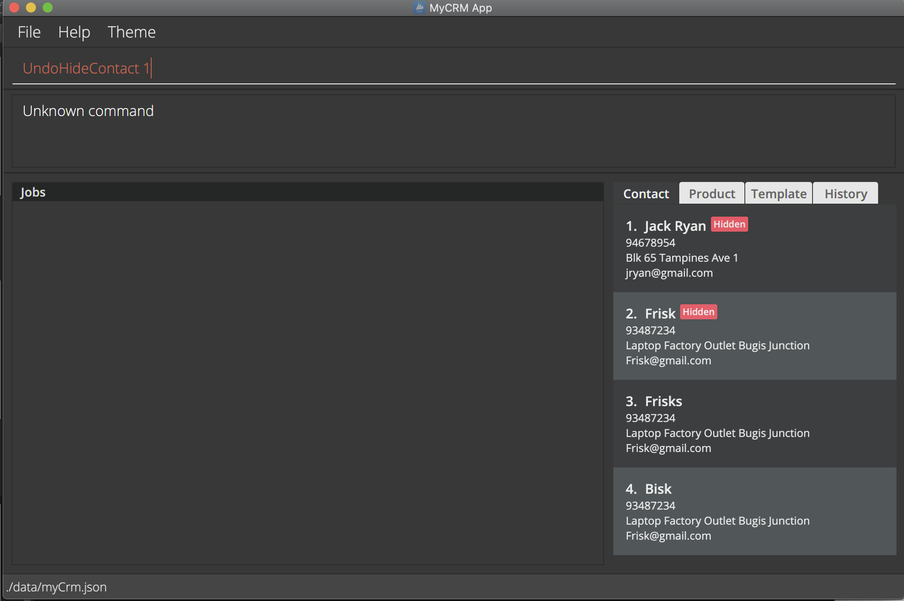The height and width of the screenshot is (601, 904).
Task: Click the Jobs panel header
Action: coord(308,192)
